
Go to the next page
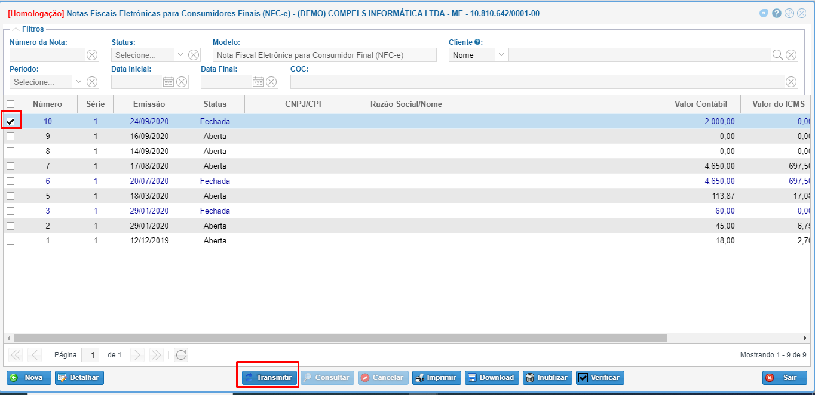[x=137, y=355]
